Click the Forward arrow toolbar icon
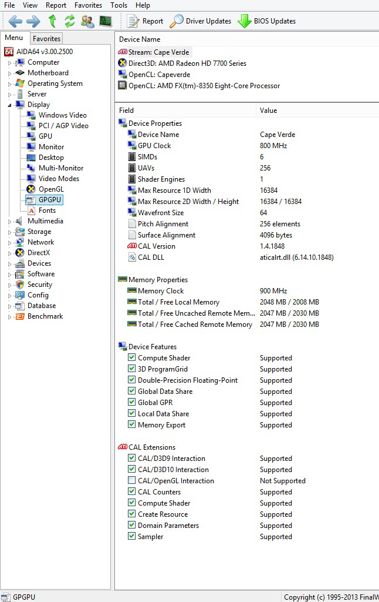The width and height of the screenshot is (379, 602). 33,21
